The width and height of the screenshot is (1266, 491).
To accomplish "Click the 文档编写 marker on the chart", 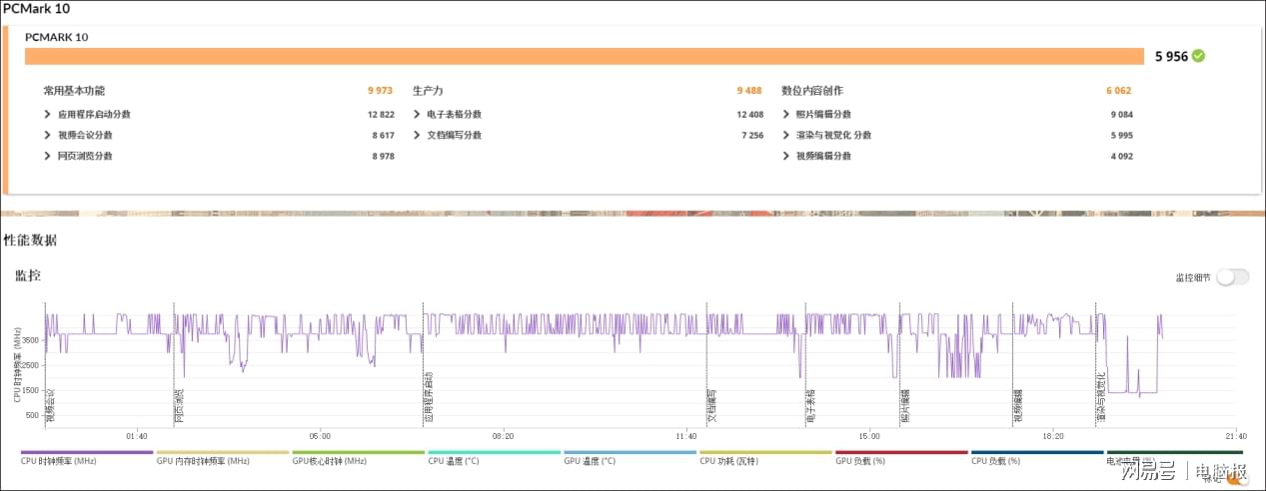I will [x=711, y=404].
